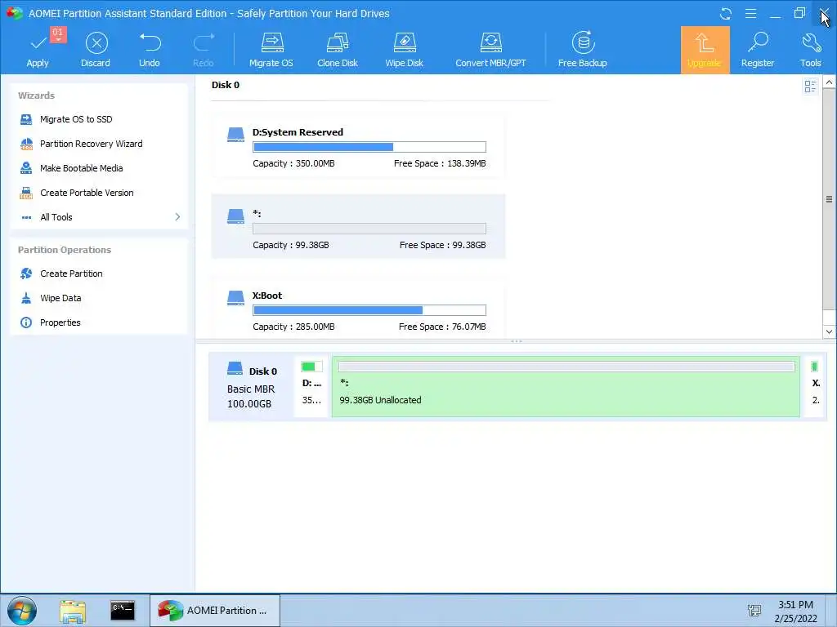Select Migrate OS to SSD wizard
The image size is (837, 627).
(x=76, y=119)
